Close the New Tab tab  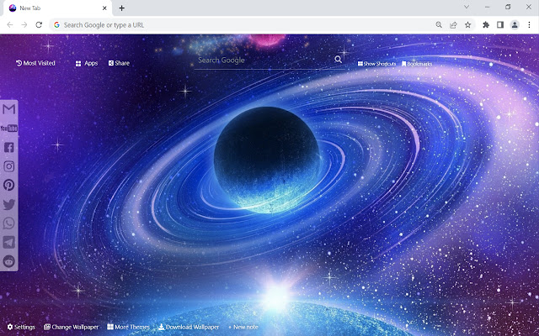click(x=104, y=8)
